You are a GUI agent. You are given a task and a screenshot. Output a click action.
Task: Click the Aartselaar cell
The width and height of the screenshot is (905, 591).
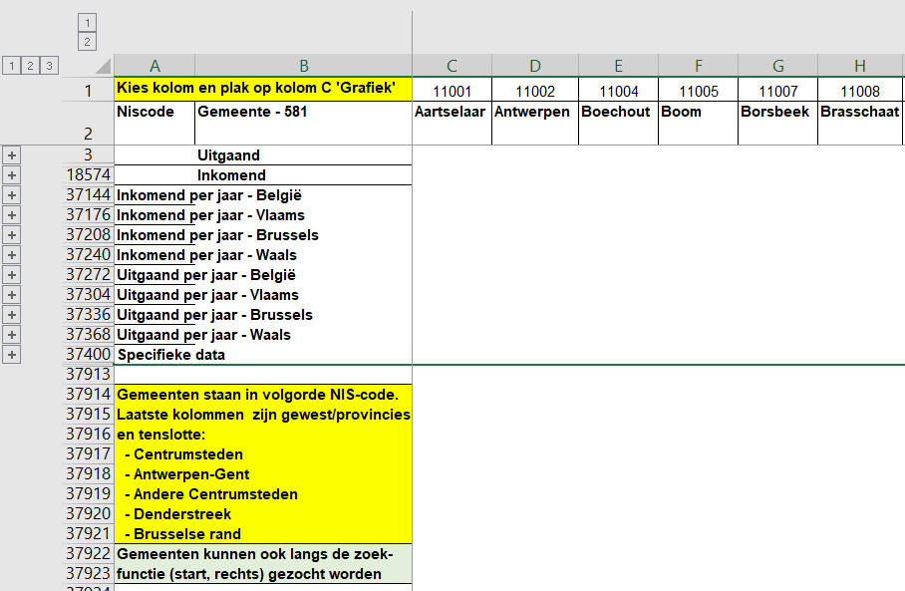tap(452, 123)
